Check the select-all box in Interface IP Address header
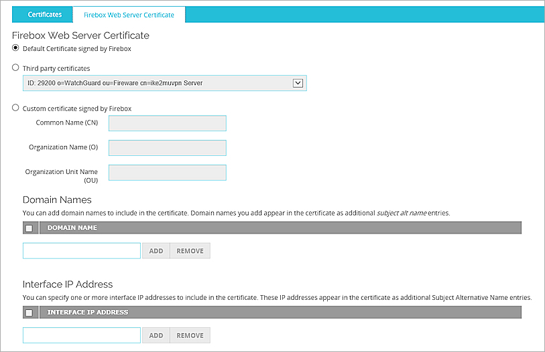545x352 pixels. pos(29,313)
